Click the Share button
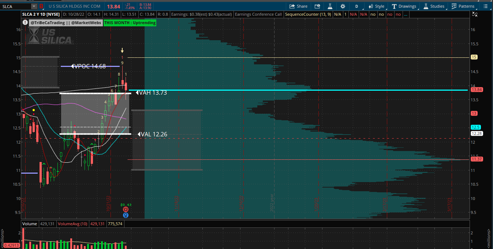Screen dimensions: 493x249 coord(298,6)
